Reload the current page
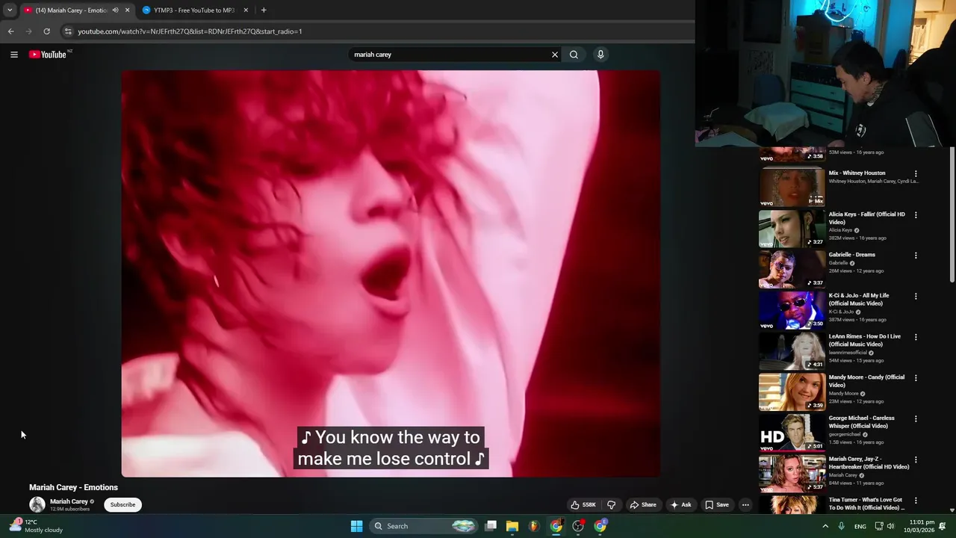The height and width of the screenshot is (538, 956). click(46, 31)
